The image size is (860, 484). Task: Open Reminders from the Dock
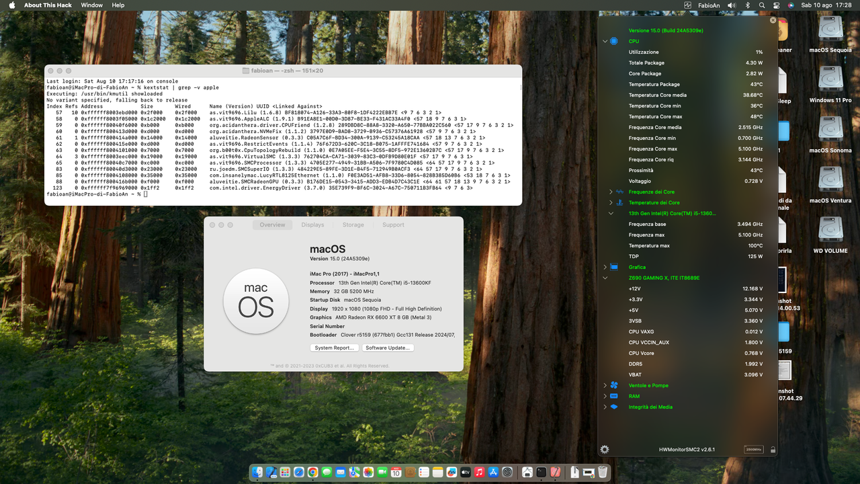pos(424,473)
